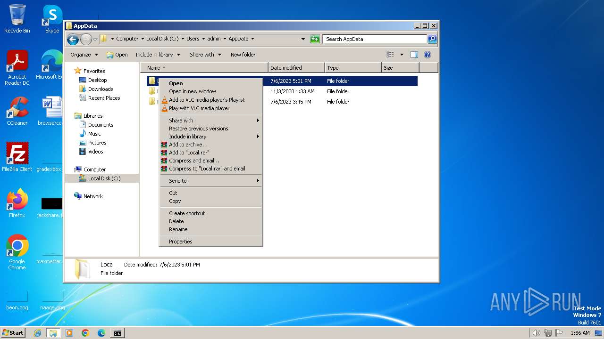Click inside the Search AppData field
Screen dimensions: 604x339
point(375,39)
